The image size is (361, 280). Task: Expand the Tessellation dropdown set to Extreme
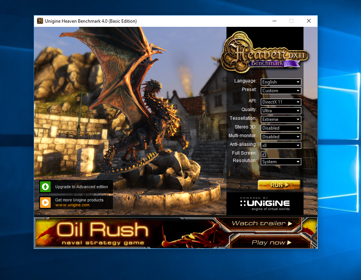(280, 119)
